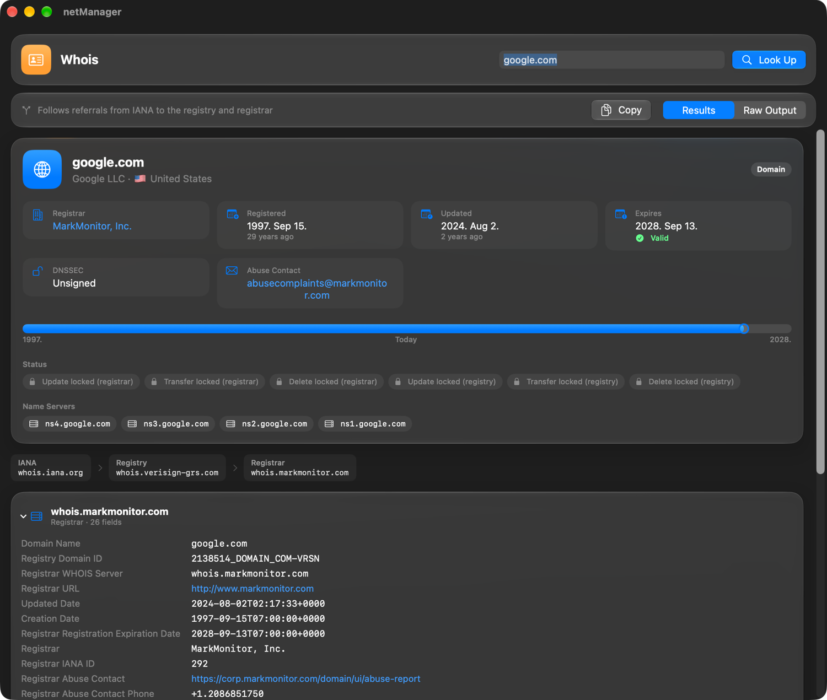
Task: Click the 2024-08-02T02:17:33+0000 value
Action: [x=258, y=604]
